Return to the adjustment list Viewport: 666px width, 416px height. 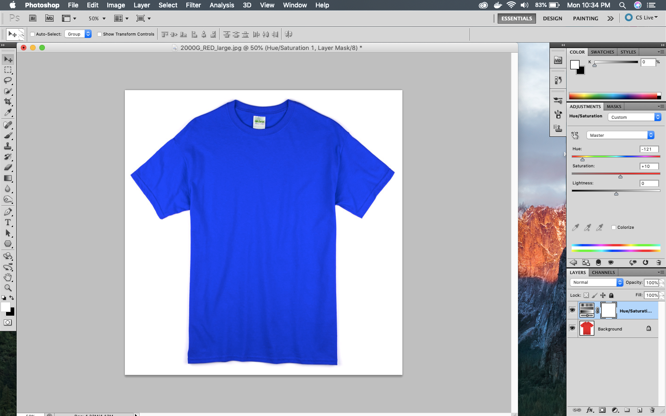tap(573, 263)
